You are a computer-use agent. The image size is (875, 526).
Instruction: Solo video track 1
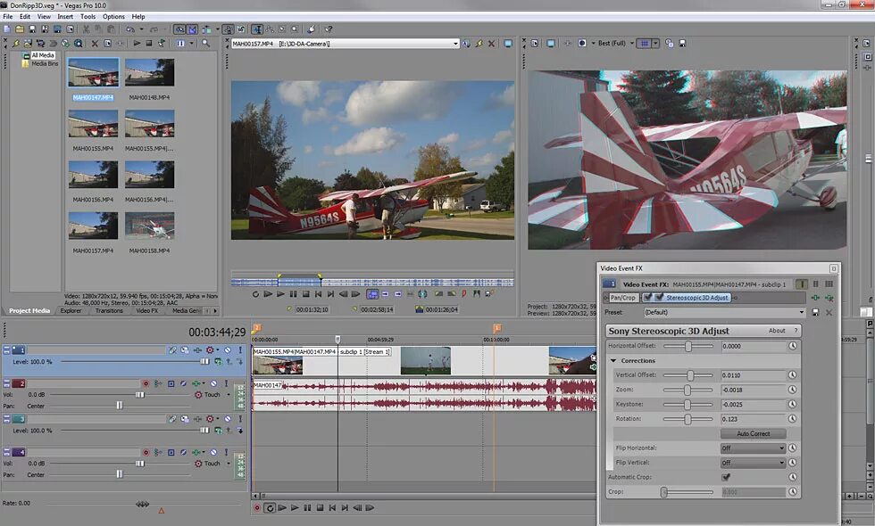coord(240,349)
